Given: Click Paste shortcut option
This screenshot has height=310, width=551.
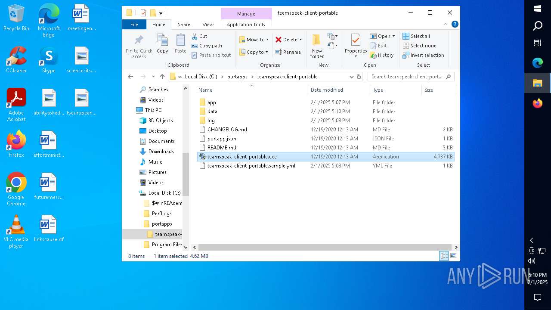Looking at the screenshot, I should (x=211, y=55).
